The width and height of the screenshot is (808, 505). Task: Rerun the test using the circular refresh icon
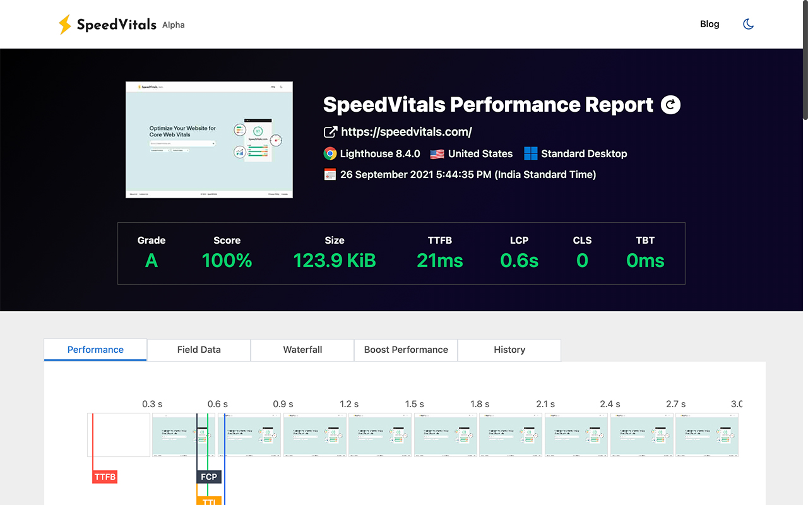click(x=670, y=105)
